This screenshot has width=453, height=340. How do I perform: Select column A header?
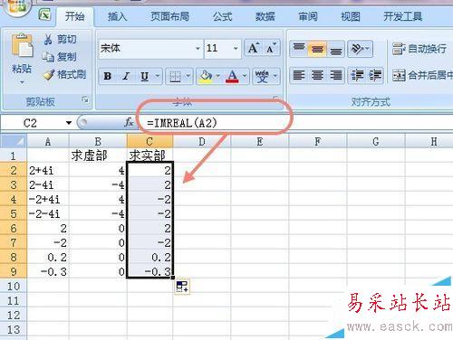point(48,141)
